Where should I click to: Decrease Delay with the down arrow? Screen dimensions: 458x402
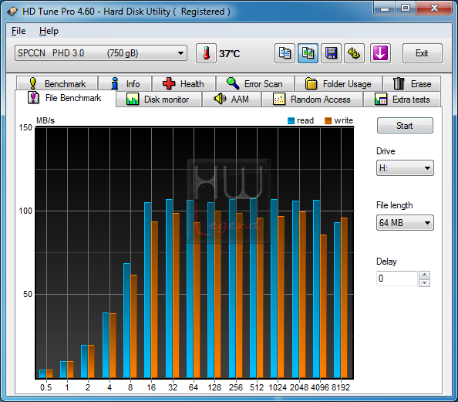[x=424, y=282]
